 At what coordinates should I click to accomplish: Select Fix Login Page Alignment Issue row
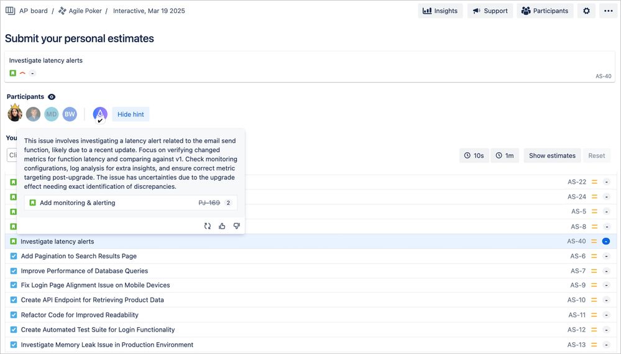[311, 285]
